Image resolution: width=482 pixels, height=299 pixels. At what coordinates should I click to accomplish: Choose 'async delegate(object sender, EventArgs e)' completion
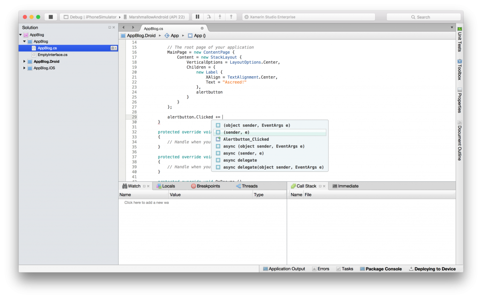point(270,167)
